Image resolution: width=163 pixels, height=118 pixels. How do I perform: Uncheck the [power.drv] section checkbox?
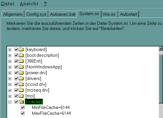point(16,73)
